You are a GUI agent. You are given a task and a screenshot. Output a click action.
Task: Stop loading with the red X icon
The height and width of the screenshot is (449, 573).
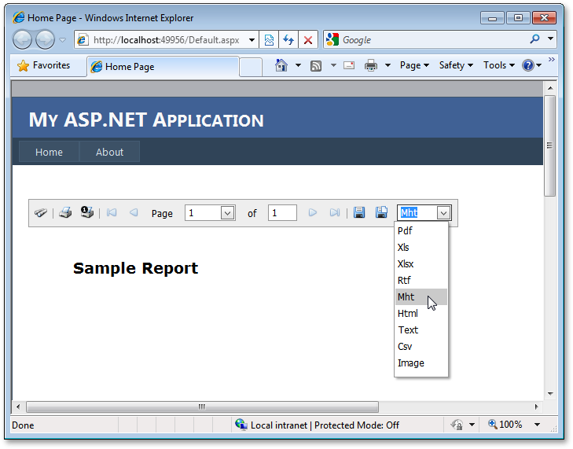click(308, 39)
